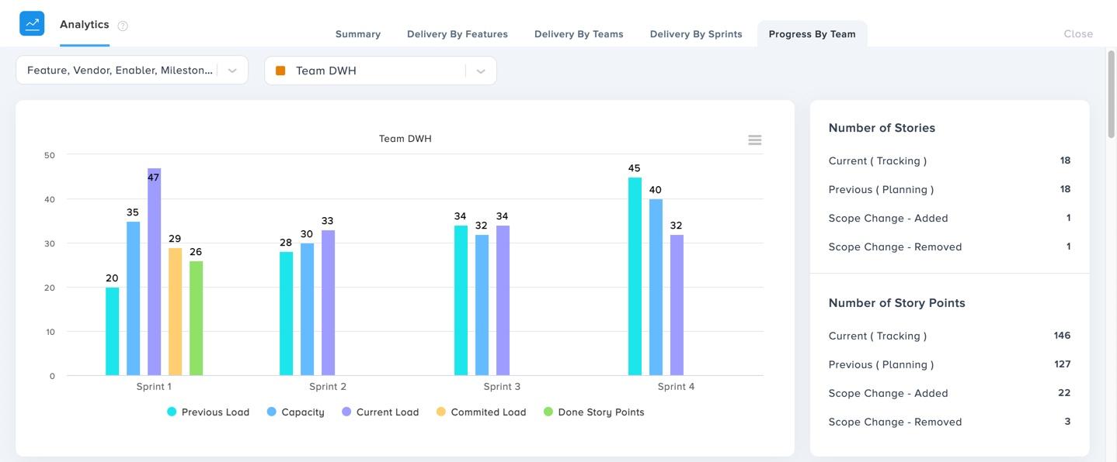This screenshot has height=462, width=1117.
Task: Select the Delivery By Sprints tab
Action: (696, 34)
